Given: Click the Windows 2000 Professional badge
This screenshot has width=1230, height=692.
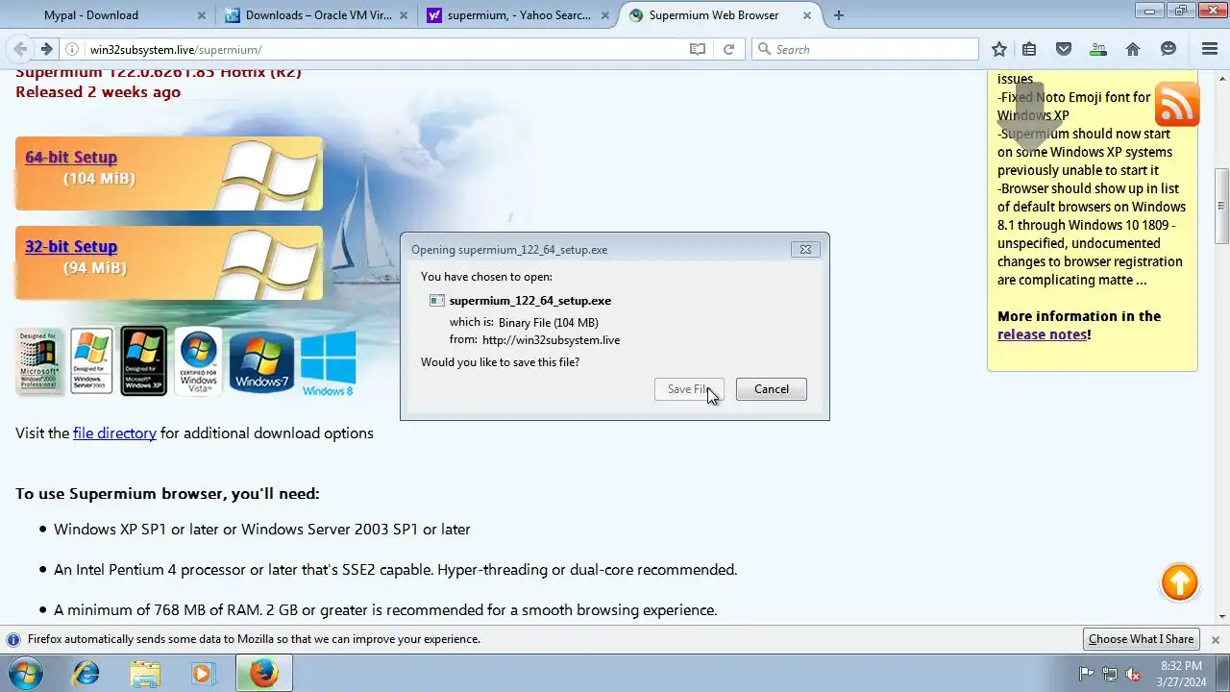Looking at the screenshot, I should pos(39,360).
